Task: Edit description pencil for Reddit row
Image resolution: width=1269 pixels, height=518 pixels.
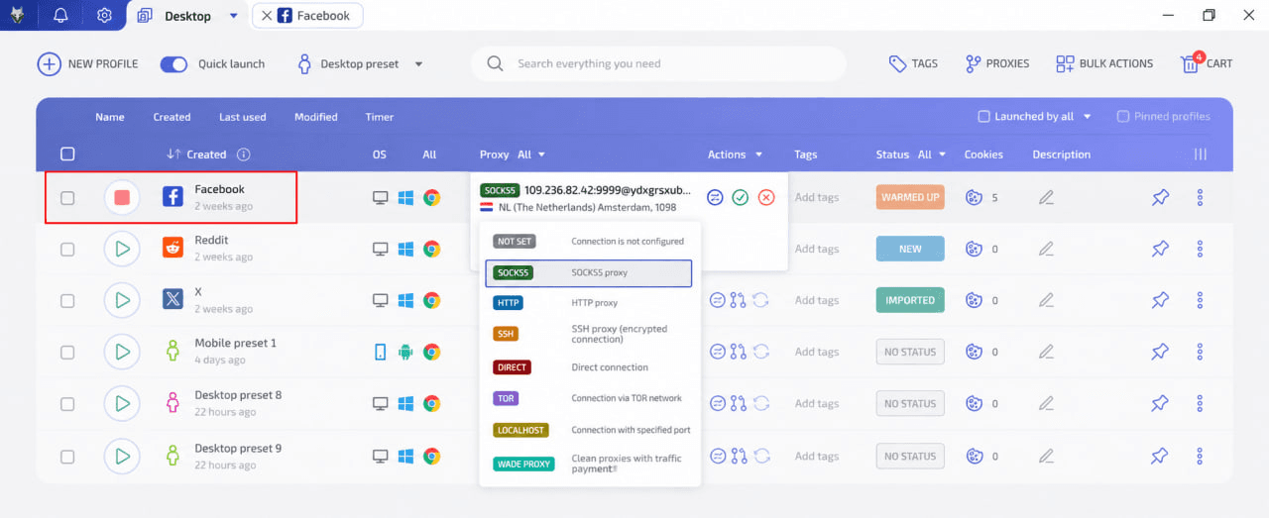Action: [1046, 249]
